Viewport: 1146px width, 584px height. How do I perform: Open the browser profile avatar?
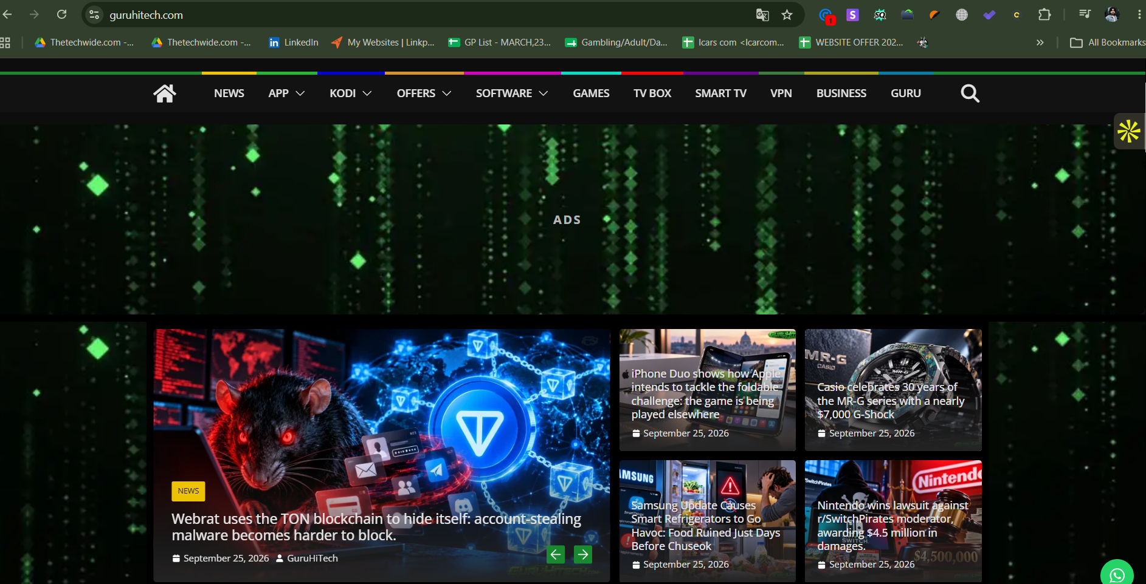1112,15
